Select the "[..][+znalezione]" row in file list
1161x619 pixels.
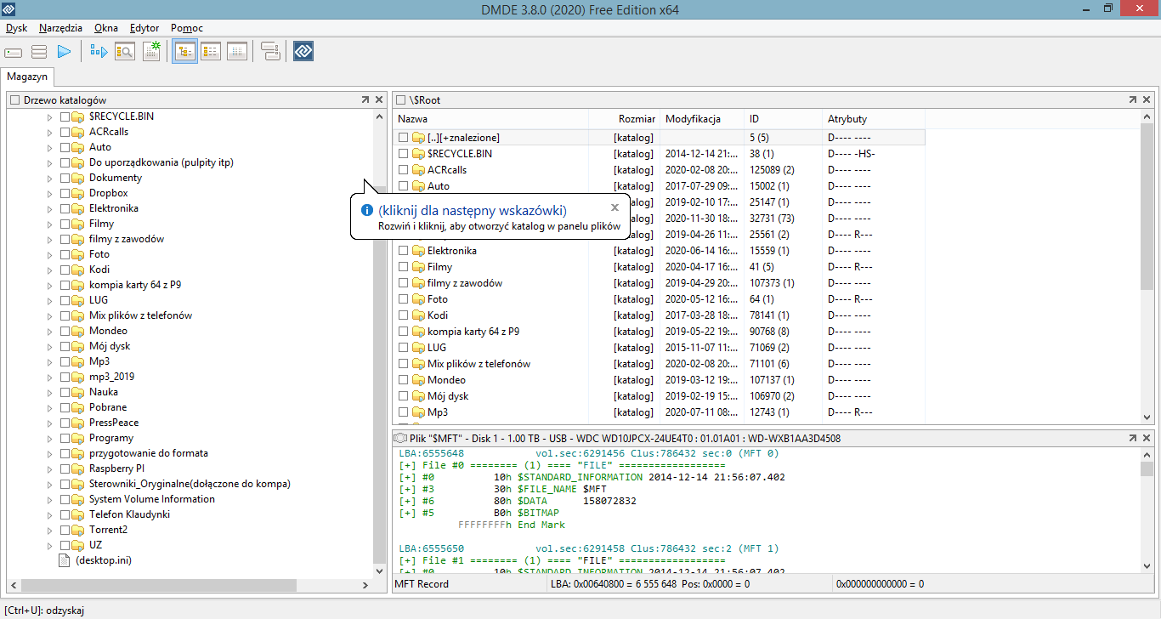coord(659,138)
